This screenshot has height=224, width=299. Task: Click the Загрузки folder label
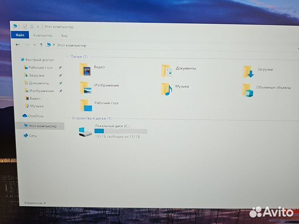pos(265,70)
